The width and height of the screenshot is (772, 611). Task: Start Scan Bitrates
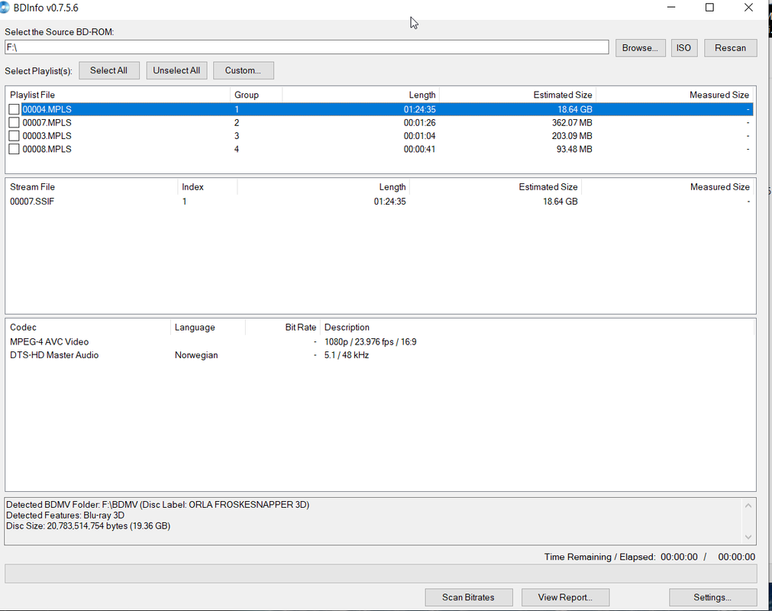pos(468,597)
